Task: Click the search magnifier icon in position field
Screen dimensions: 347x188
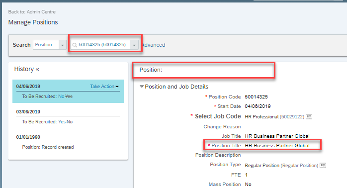Action: coord(75,45)
